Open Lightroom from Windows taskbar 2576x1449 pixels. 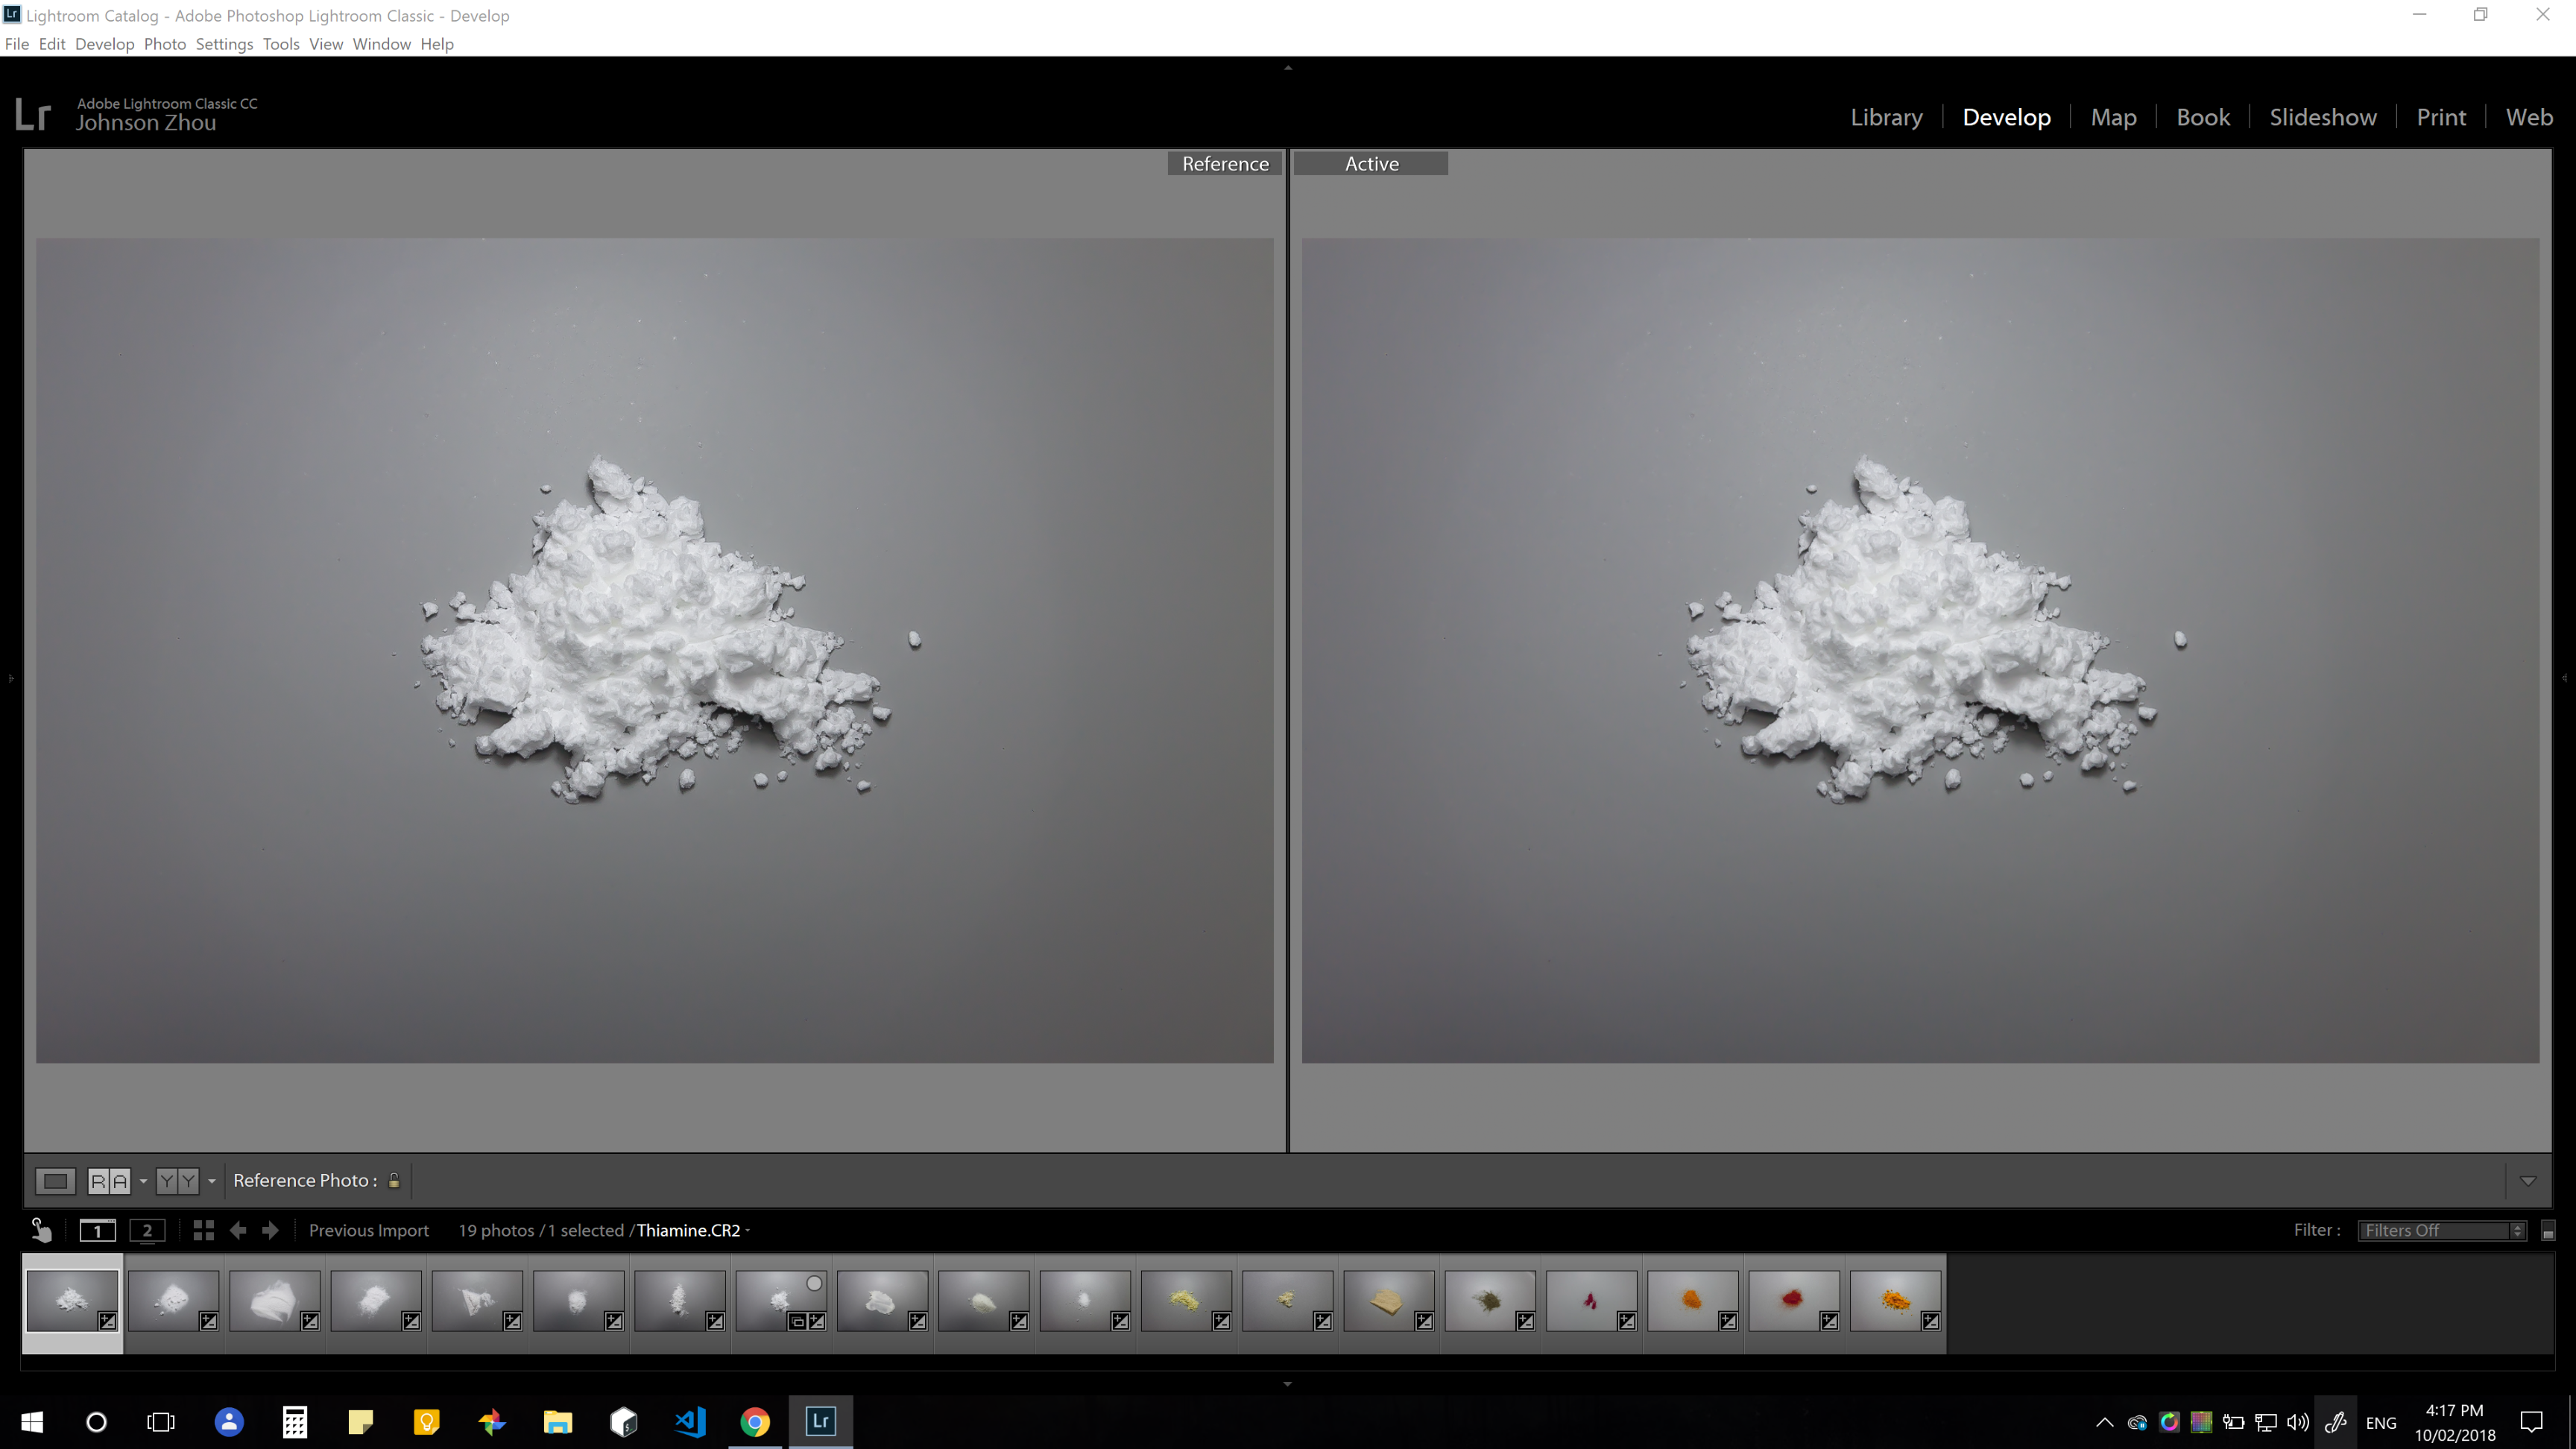[820, 1421]
